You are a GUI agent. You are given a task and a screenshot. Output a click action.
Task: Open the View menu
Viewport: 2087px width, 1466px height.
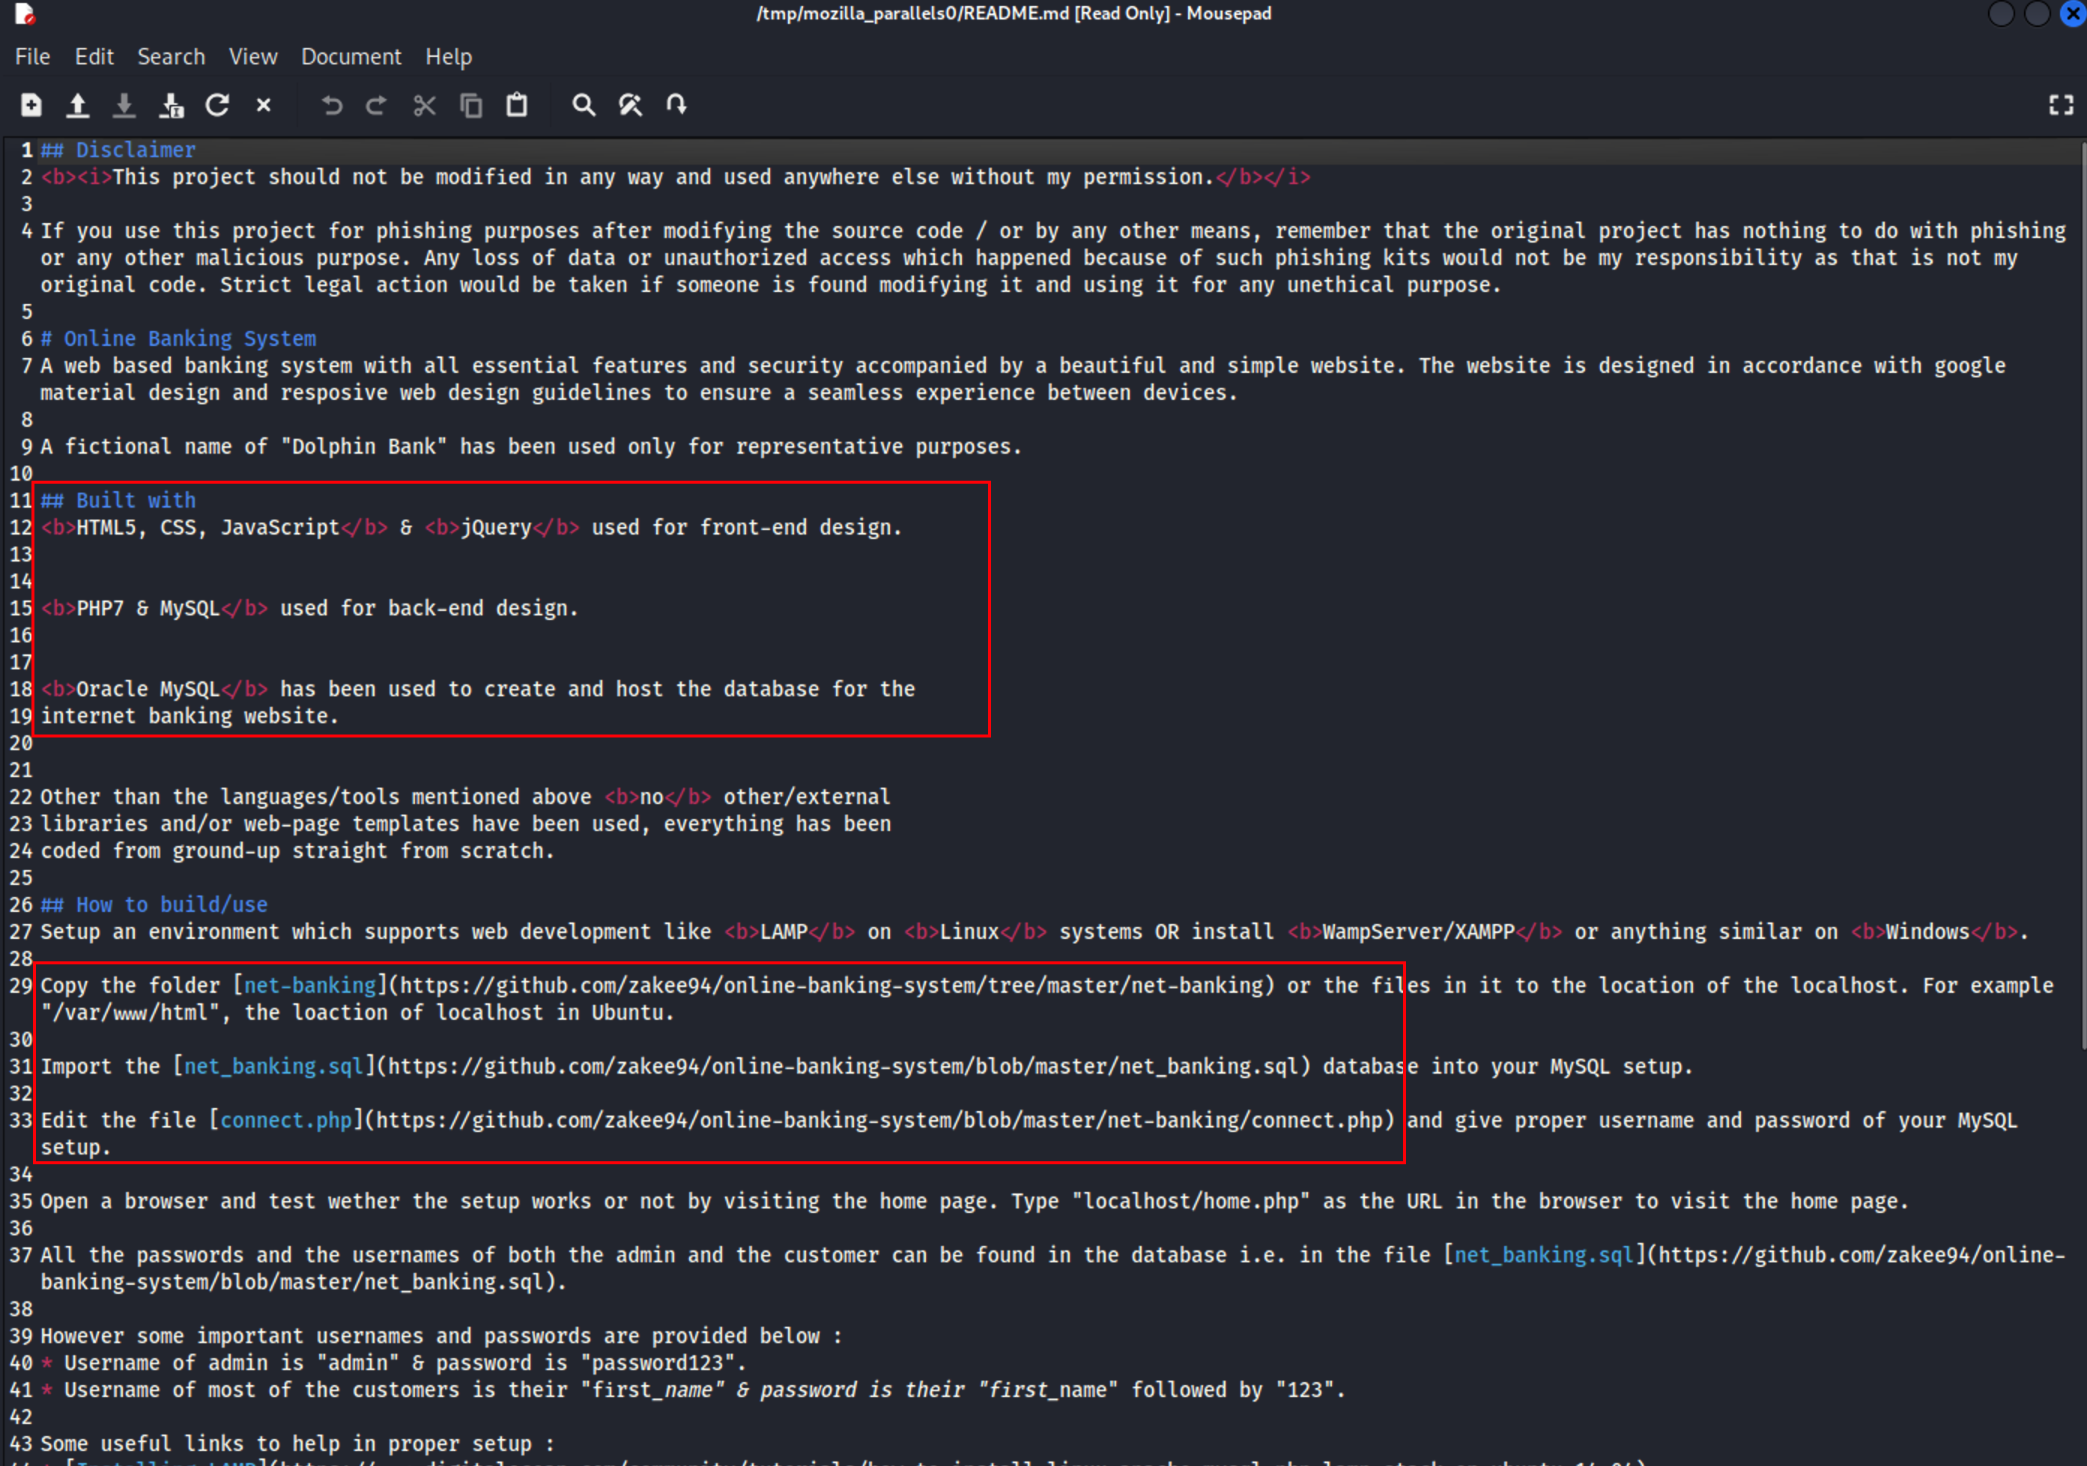pos(252,57)
